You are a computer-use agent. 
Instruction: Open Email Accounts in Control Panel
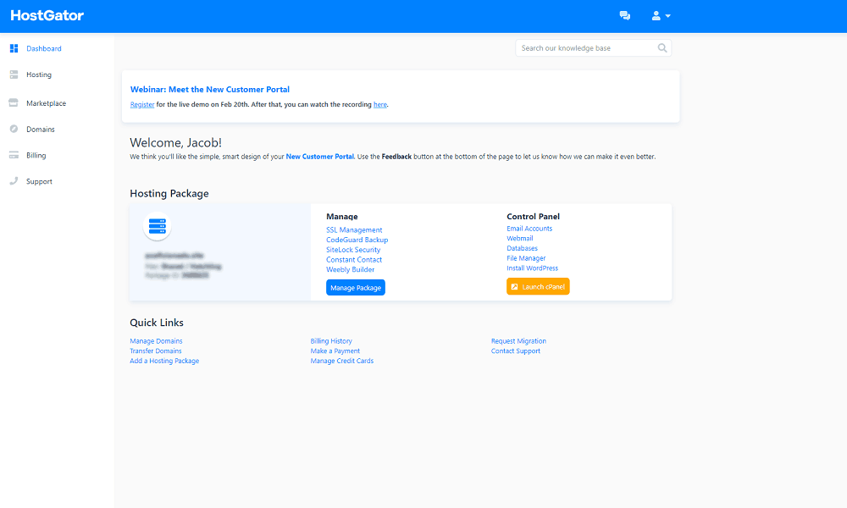coord(529,229)
